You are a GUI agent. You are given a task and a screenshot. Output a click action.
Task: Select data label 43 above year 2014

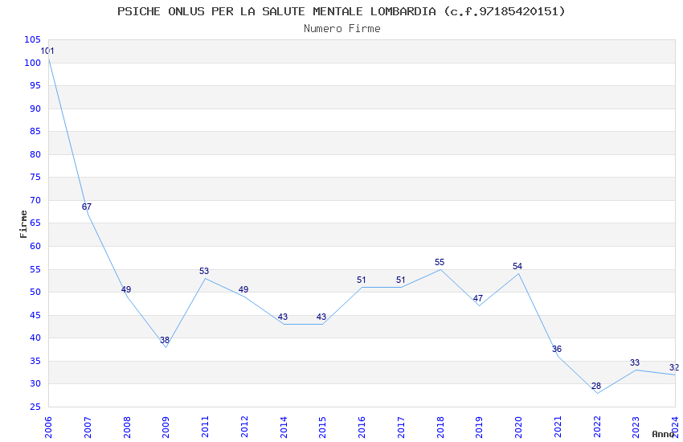pyautogui.click(x=282, y=317)
